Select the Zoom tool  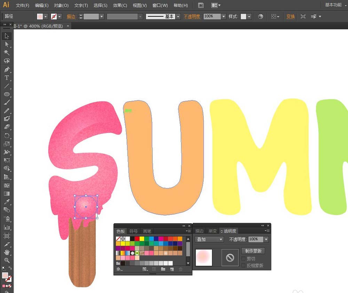pyautogui.click(x=7, y=260)
